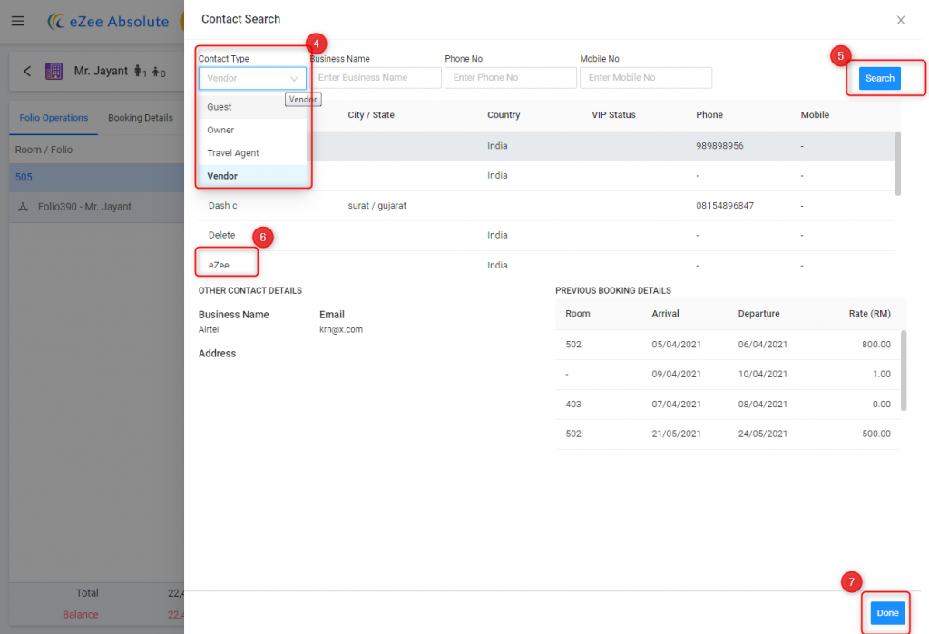The width and height of the screenshot is (929, 634).
Task: Click phone number 08154896847
Action: point(725,206)
